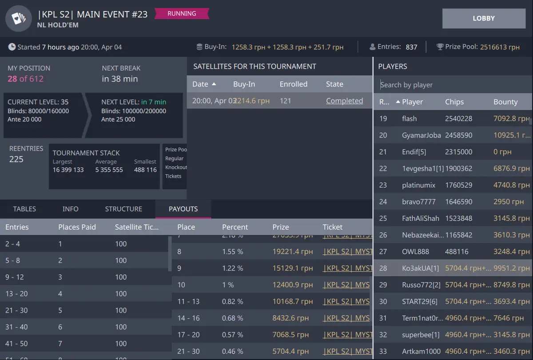
Task: Open the TABLES tab
Action: click(x=24, y=209)
